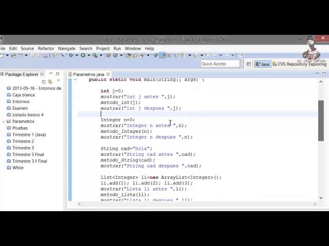Toggle Link with Editor in Package Explorer

pyautogui.click(x=50, y=82)
